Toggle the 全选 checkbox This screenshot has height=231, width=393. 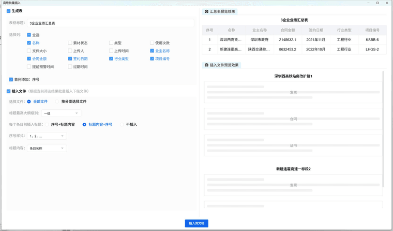(x=29, y=35)
